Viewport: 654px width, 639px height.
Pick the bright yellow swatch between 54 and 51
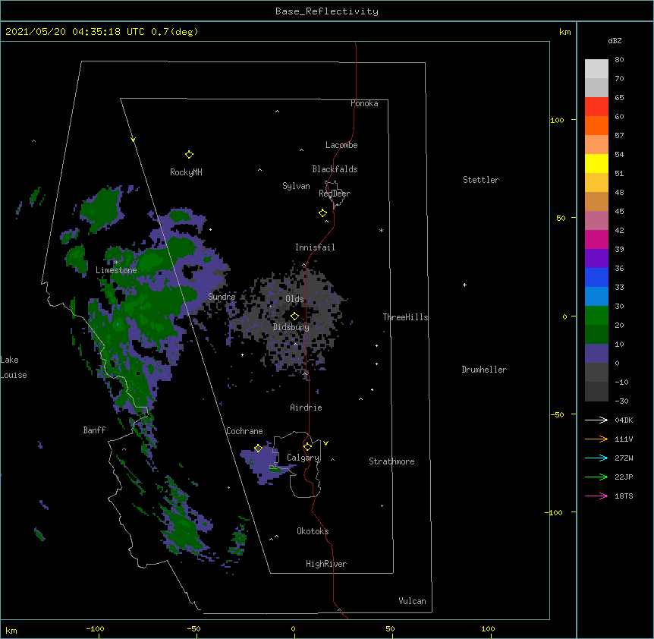596,163
